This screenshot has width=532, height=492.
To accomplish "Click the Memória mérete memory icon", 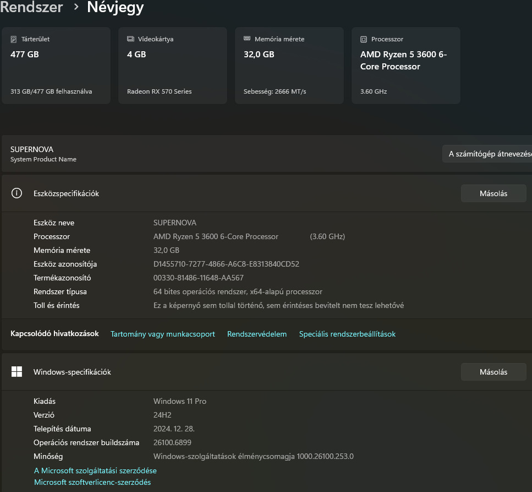I will 247,39.
